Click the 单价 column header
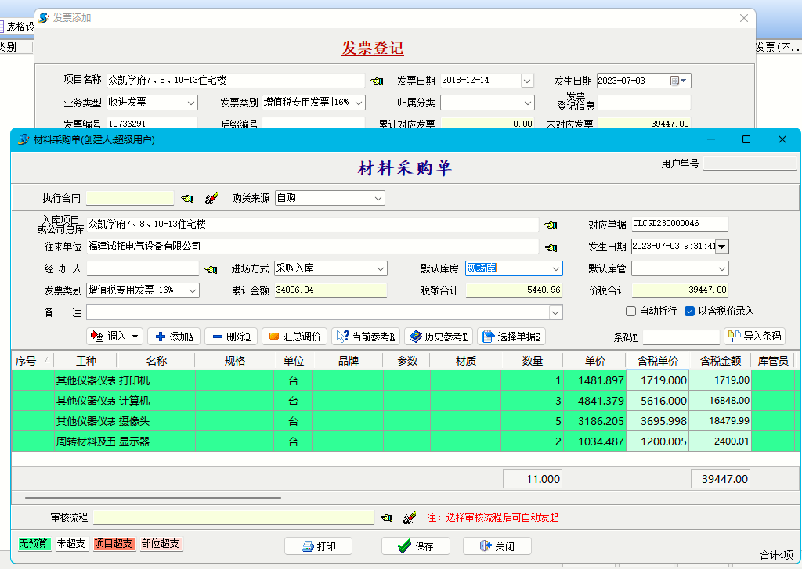This screenshot has width=802, height=569. click(x=594, y=361)
